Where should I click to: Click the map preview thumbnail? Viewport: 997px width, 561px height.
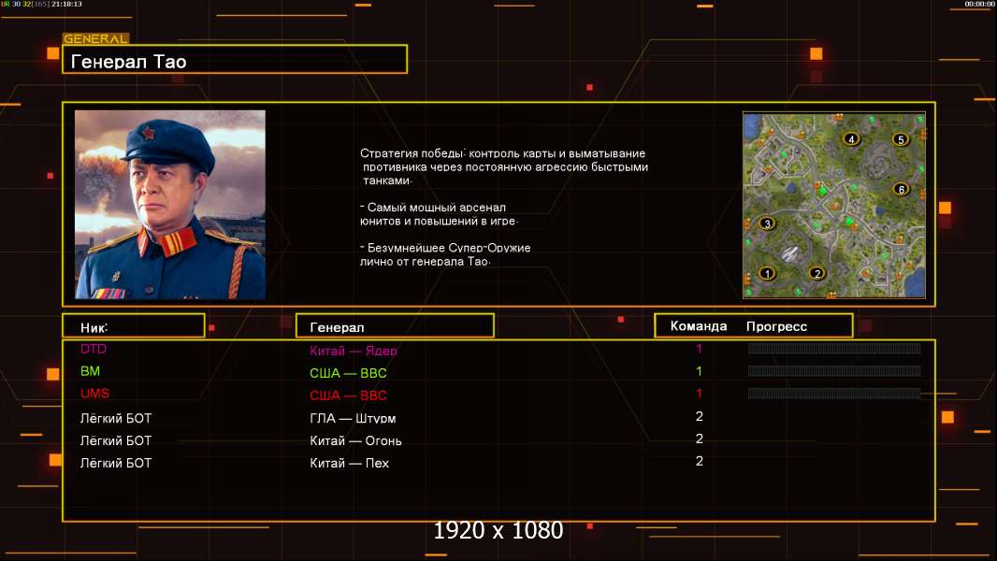pos(834,205)
